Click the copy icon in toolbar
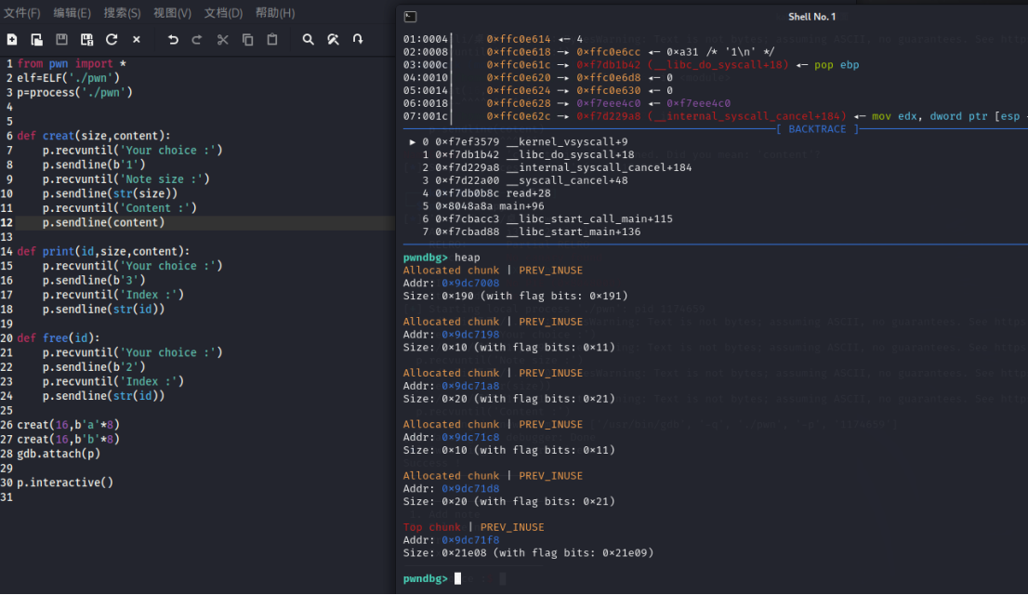The height and width of the screenshot is (595, 1028). 247,40
